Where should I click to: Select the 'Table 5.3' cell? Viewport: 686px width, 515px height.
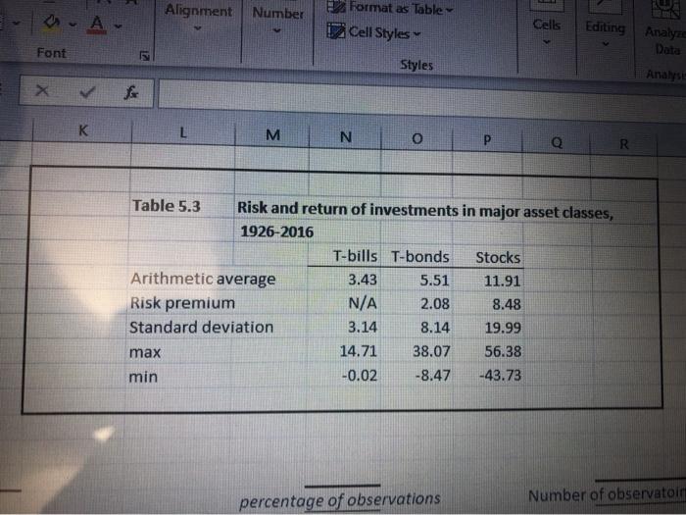(181, 206)
